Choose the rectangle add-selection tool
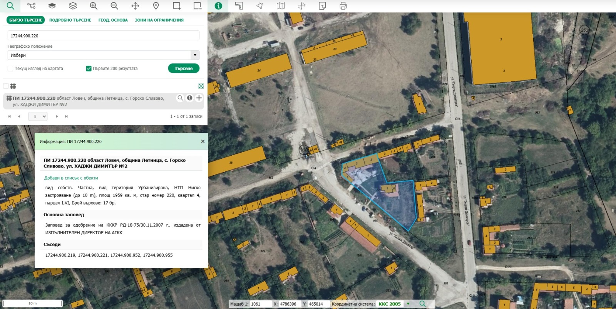This screenshot has height=309, width=616. point(177,6)
